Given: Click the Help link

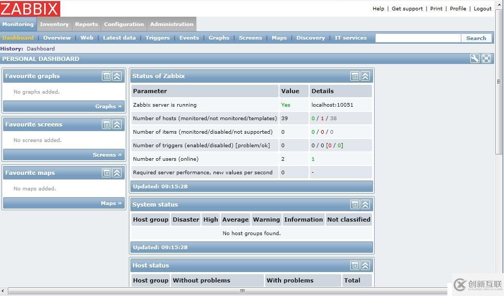Looking at the screenshot, I should pyautogui.click(x=378, y=9).
